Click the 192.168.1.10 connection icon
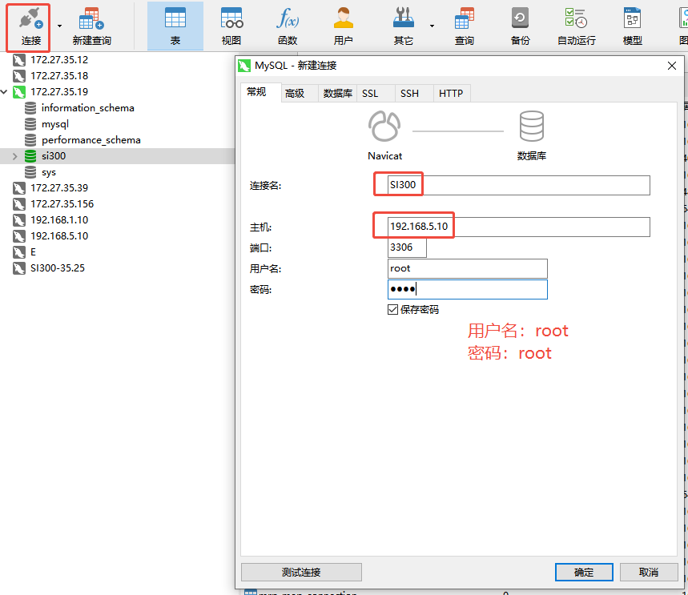Image resolution: width=688 pixels, height=595 pixels. (19, 220)
